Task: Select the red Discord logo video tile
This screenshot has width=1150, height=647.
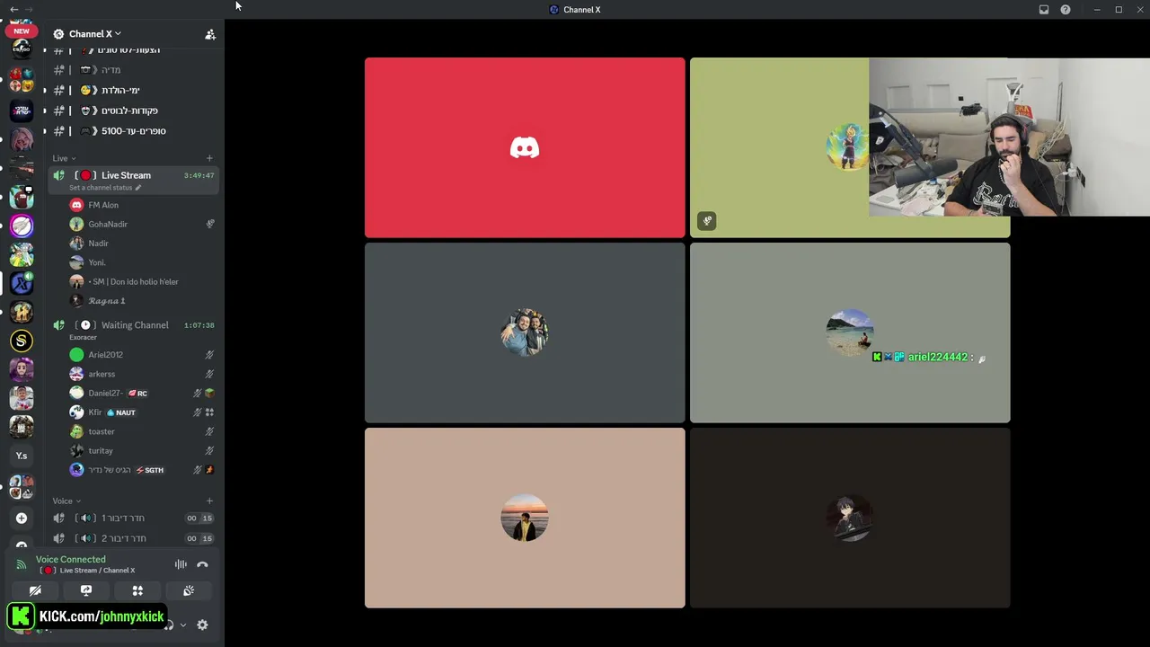Action: click(525, 148)
